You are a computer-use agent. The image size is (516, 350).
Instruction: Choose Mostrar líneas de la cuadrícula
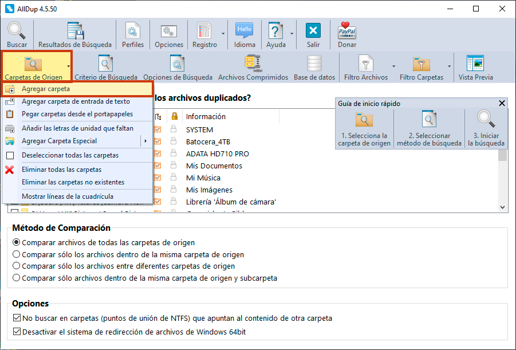pyautogui.click(x=77, y=196)
